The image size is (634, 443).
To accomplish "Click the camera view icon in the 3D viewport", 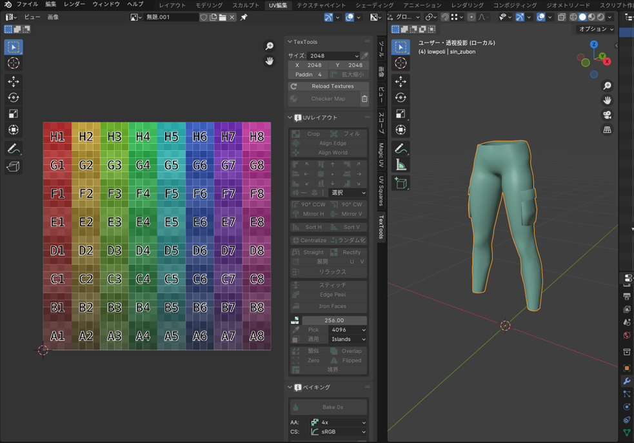I will point(607,115).
